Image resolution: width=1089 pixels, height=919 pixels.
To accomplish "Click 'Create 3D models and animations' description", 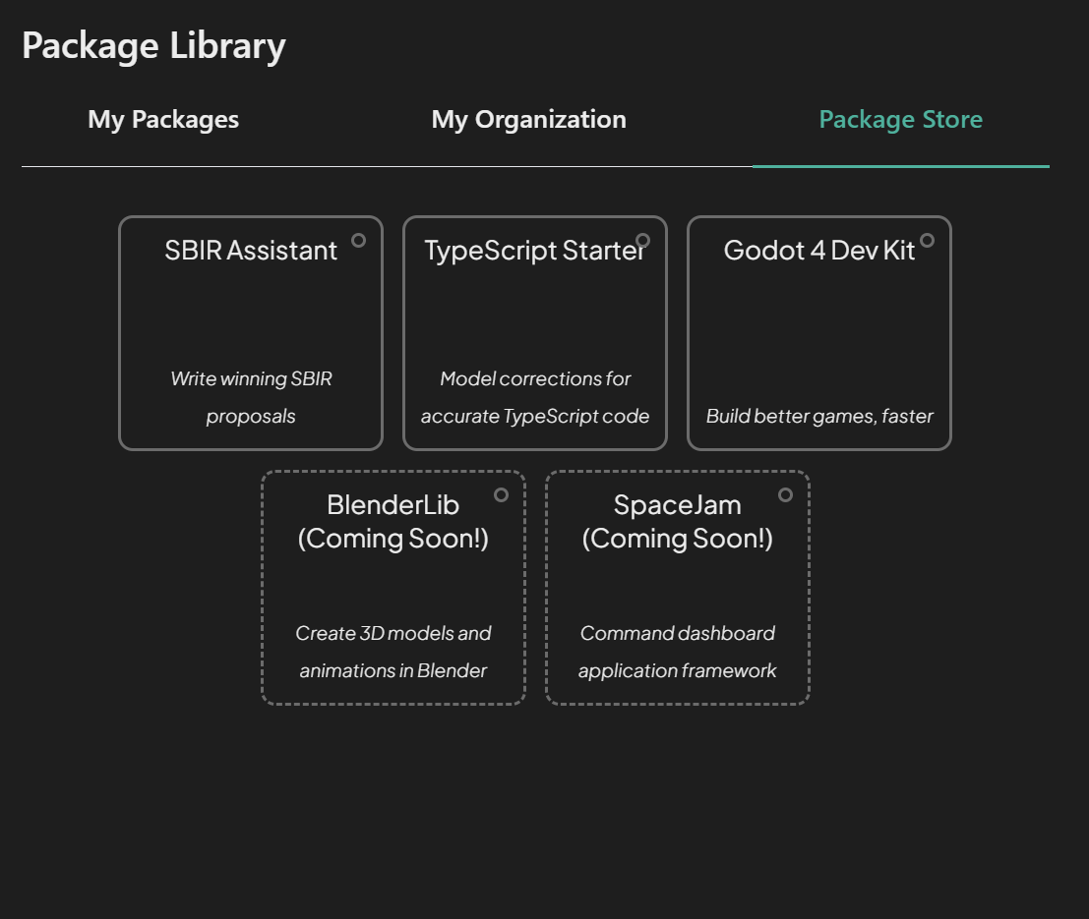I will pyautogui.click(x=393, y=652).
